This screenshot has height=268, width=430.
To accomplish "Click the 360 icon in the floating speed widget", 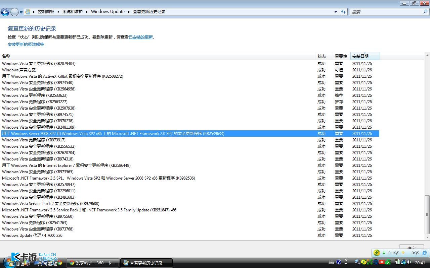I will point(377,253).
